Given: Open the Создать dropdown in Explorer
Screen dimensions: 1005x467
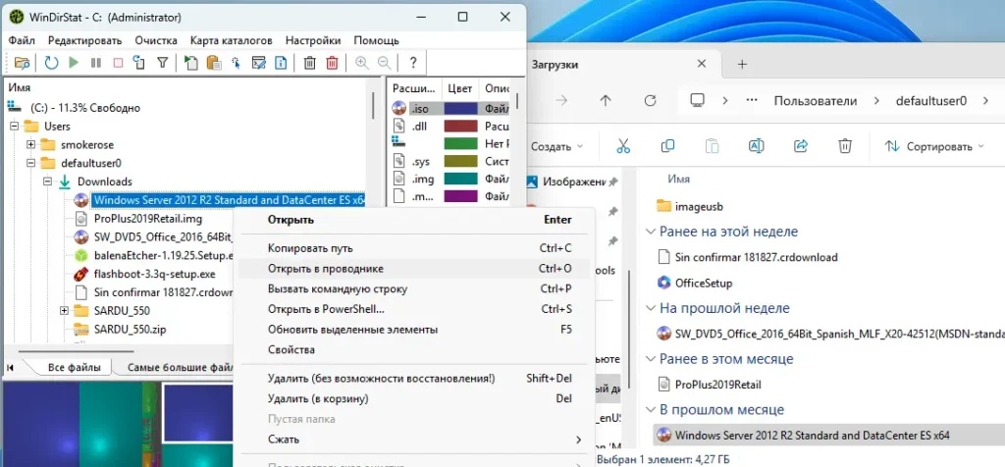Looking at the screenshot, I should click(x=556, y=146).
